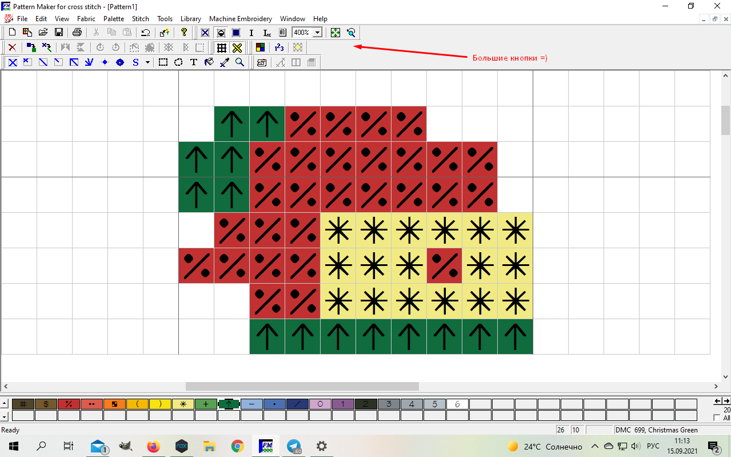This screenshot has height=457, width=731.
Task: Pick the Color Picker eyedropper tool
Action: click(225, 62)
